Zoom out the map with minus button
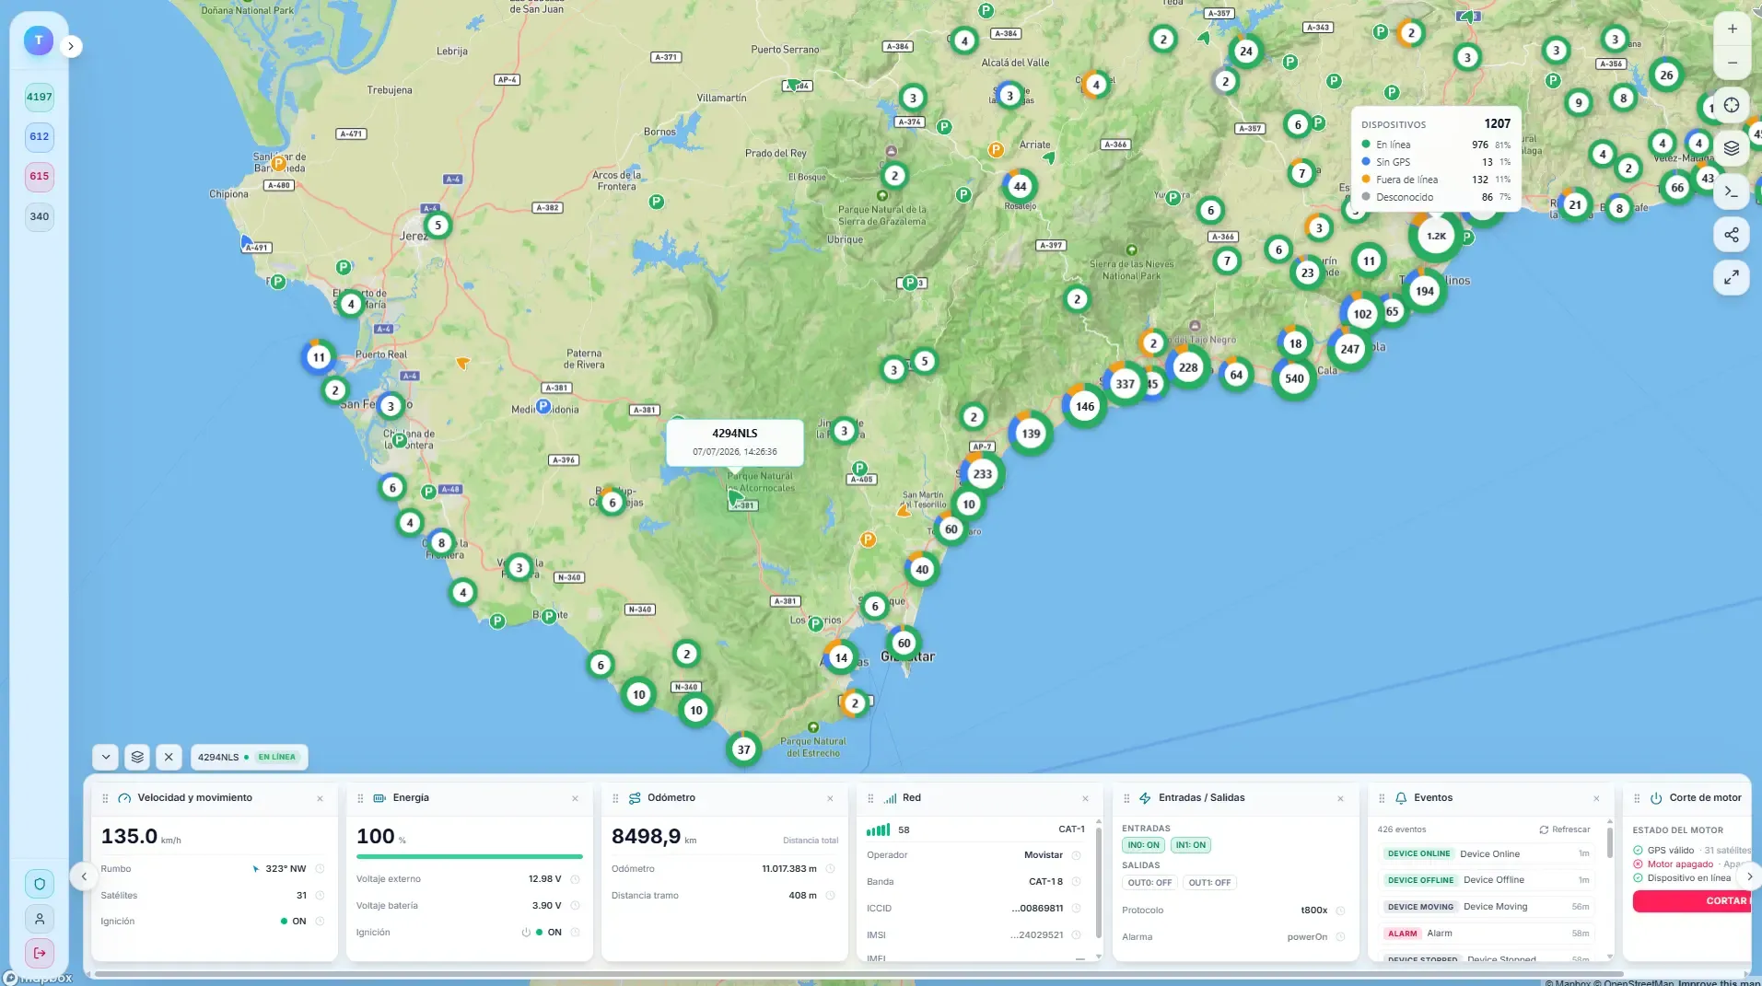Viewport: 1762px width, 986px height. click(1732, 63)
